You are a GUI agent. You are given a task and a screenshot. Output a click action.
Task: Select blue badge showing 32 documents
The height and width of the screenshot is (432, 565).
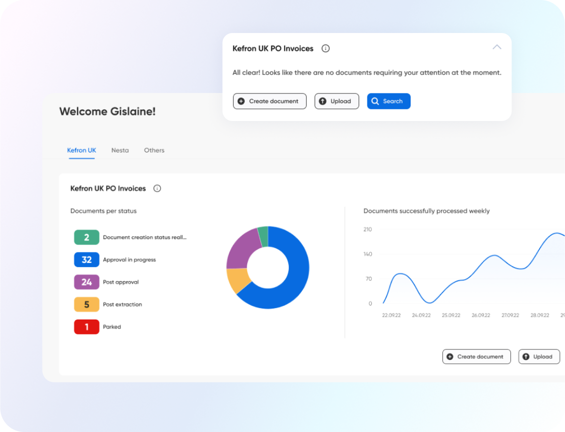(x=87, y=259)
